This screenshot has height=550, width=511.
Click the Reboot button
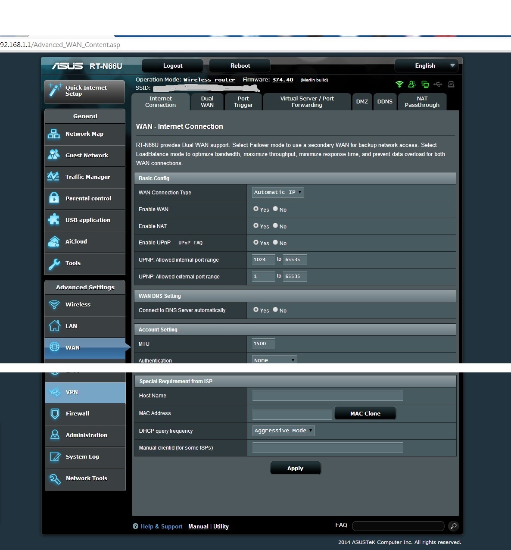point(240,66)
